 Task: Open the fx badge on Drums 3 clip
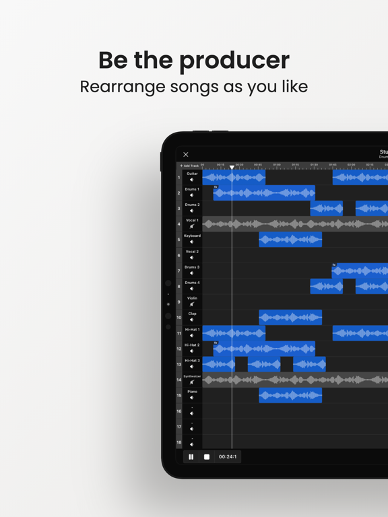[334, 265]
